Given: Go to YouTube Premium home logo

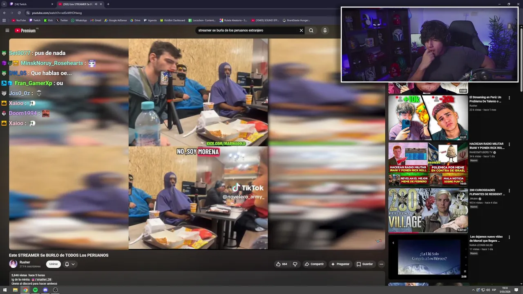Looking at the screenshot, I should 25,30.
